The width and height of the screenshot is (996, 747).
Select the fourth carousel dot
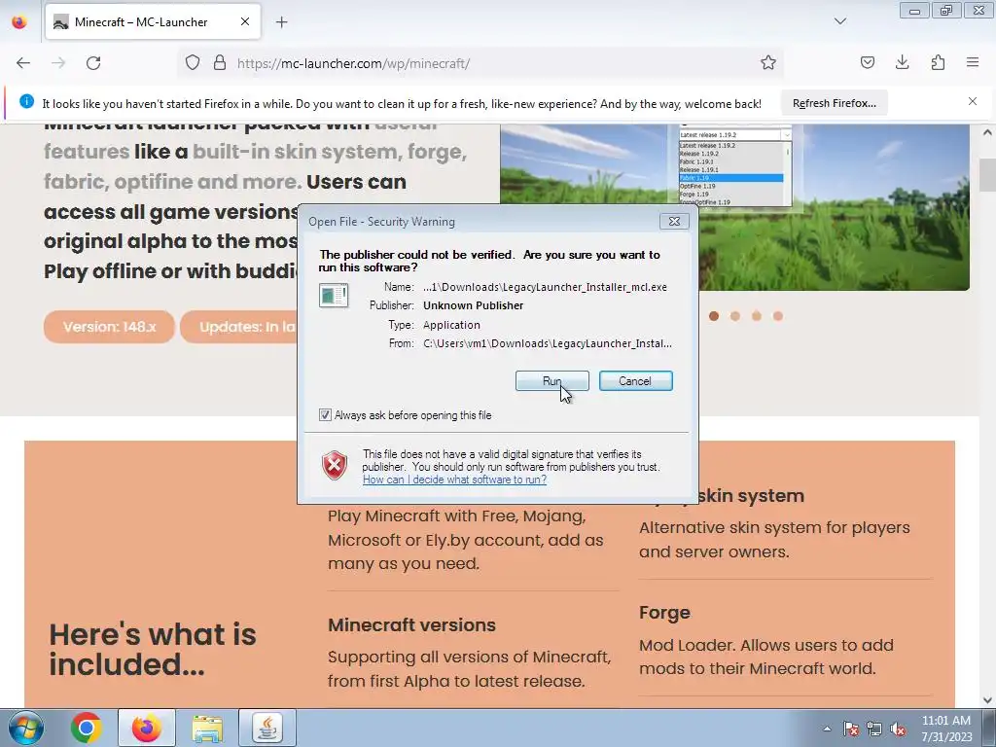(777, 316)
